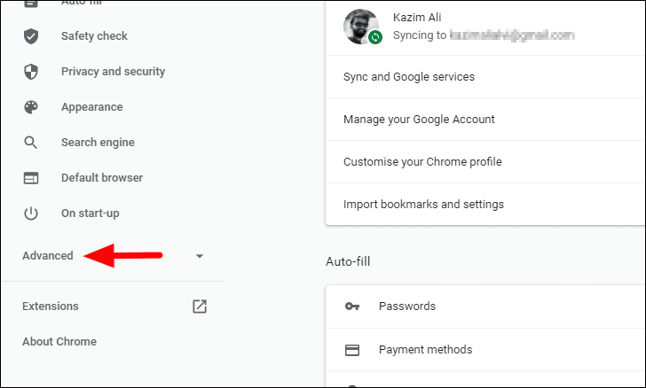Click the Privacy and security shield icon

pos(31,72)
